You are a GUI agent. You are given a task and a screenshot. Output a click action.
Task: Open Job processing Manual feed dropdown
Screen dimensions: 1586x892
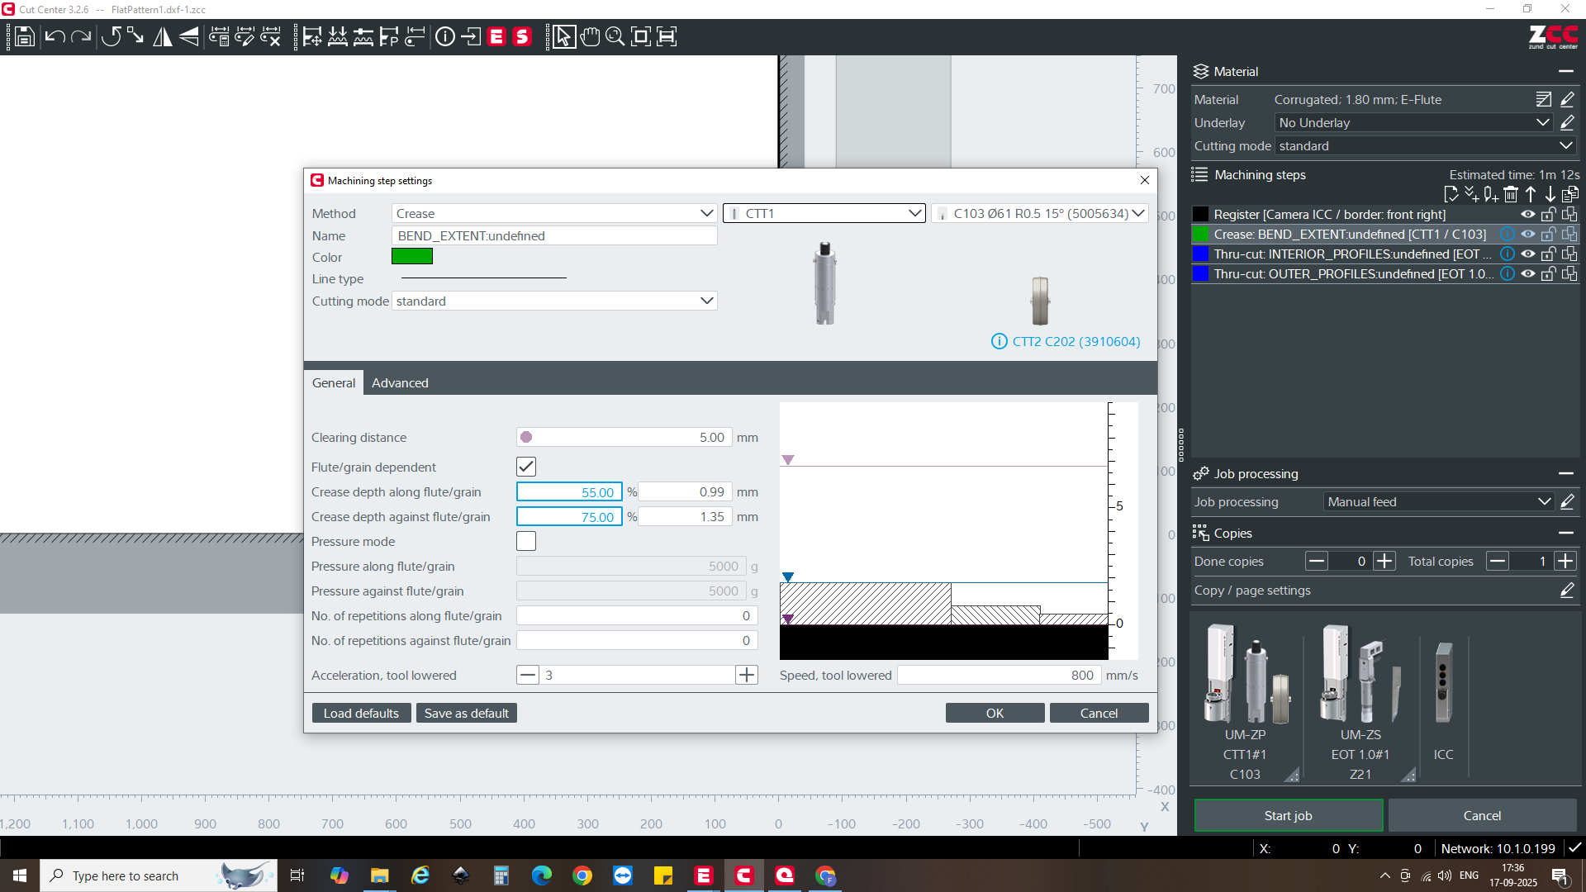click(x=1438, y=502)
